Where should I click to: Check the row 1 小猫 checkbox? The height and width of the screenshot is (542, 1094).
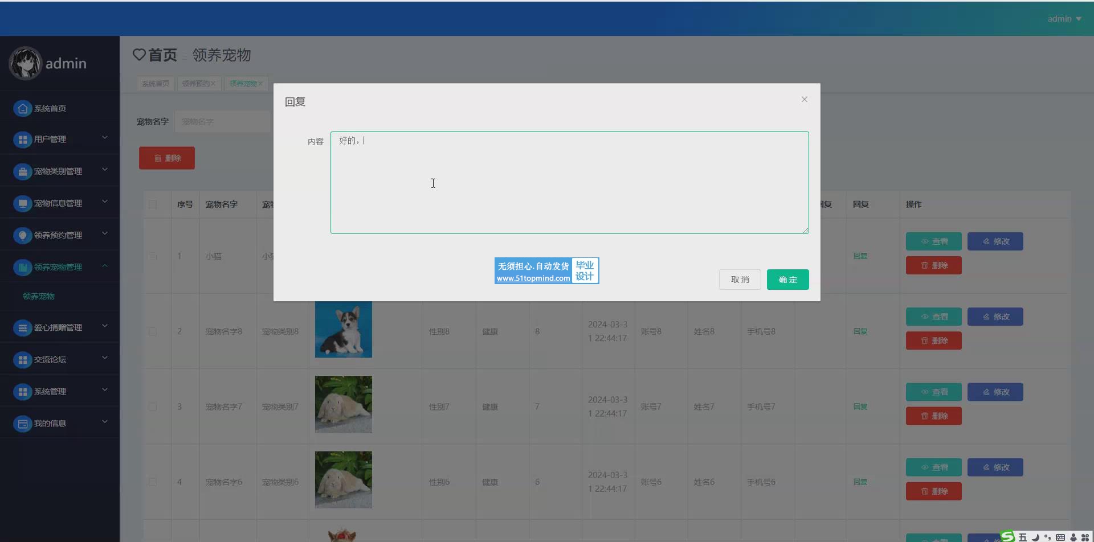(153, 256)
